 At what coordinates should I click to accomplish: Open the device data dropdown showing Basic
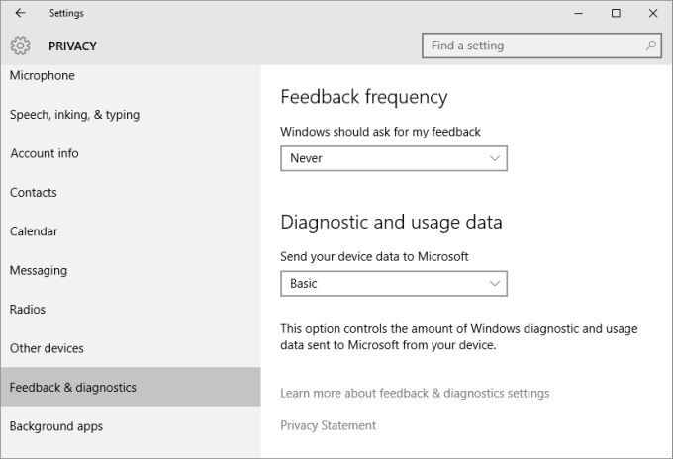click(394, 284)
